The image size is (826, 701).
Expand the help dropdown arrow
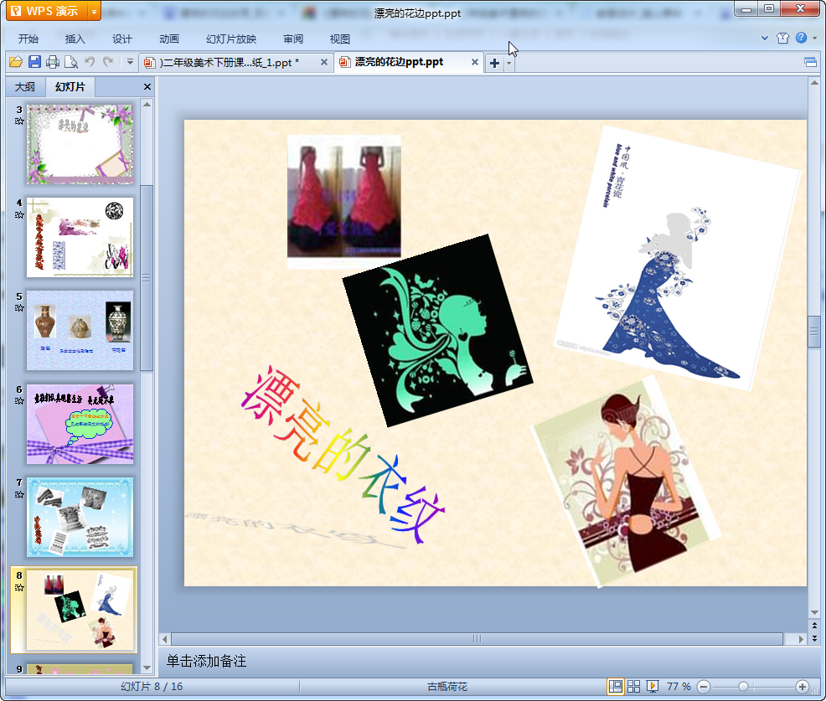tap(814, 38)
